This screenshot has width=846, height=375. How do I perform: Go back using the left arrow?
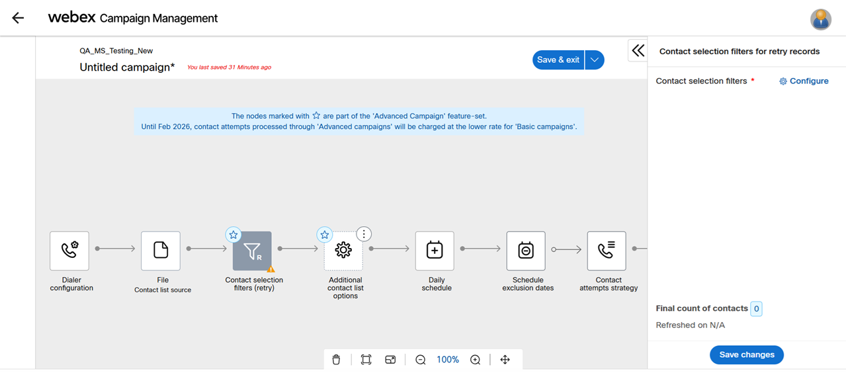click(x=18, y=18)
